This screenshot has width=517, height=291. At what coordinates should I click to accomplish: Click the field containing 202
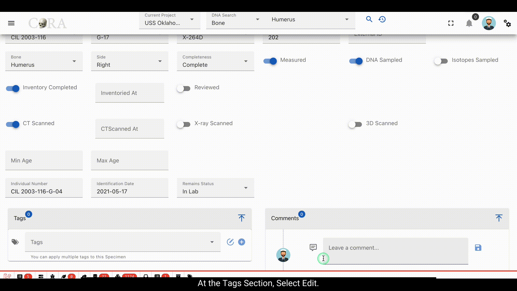pos(301,38)
